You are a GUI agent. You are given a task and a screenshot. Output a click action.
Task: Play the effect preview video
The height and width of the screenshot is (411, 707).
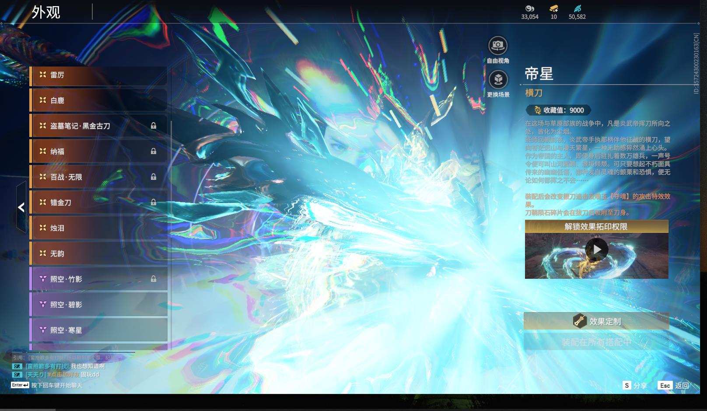coord(597,249)
